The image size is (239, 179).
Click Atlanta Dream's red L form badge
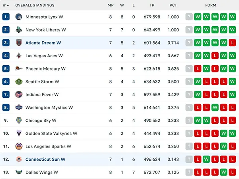point(233,43)
